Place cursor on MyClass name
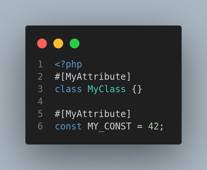The height and width of the screenshot is (170, 207). [x=106, y=89]
